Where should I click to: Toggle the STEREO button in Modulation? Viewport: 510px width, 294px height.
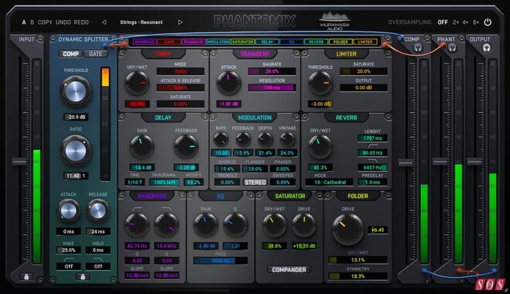(x=255, y=183)
